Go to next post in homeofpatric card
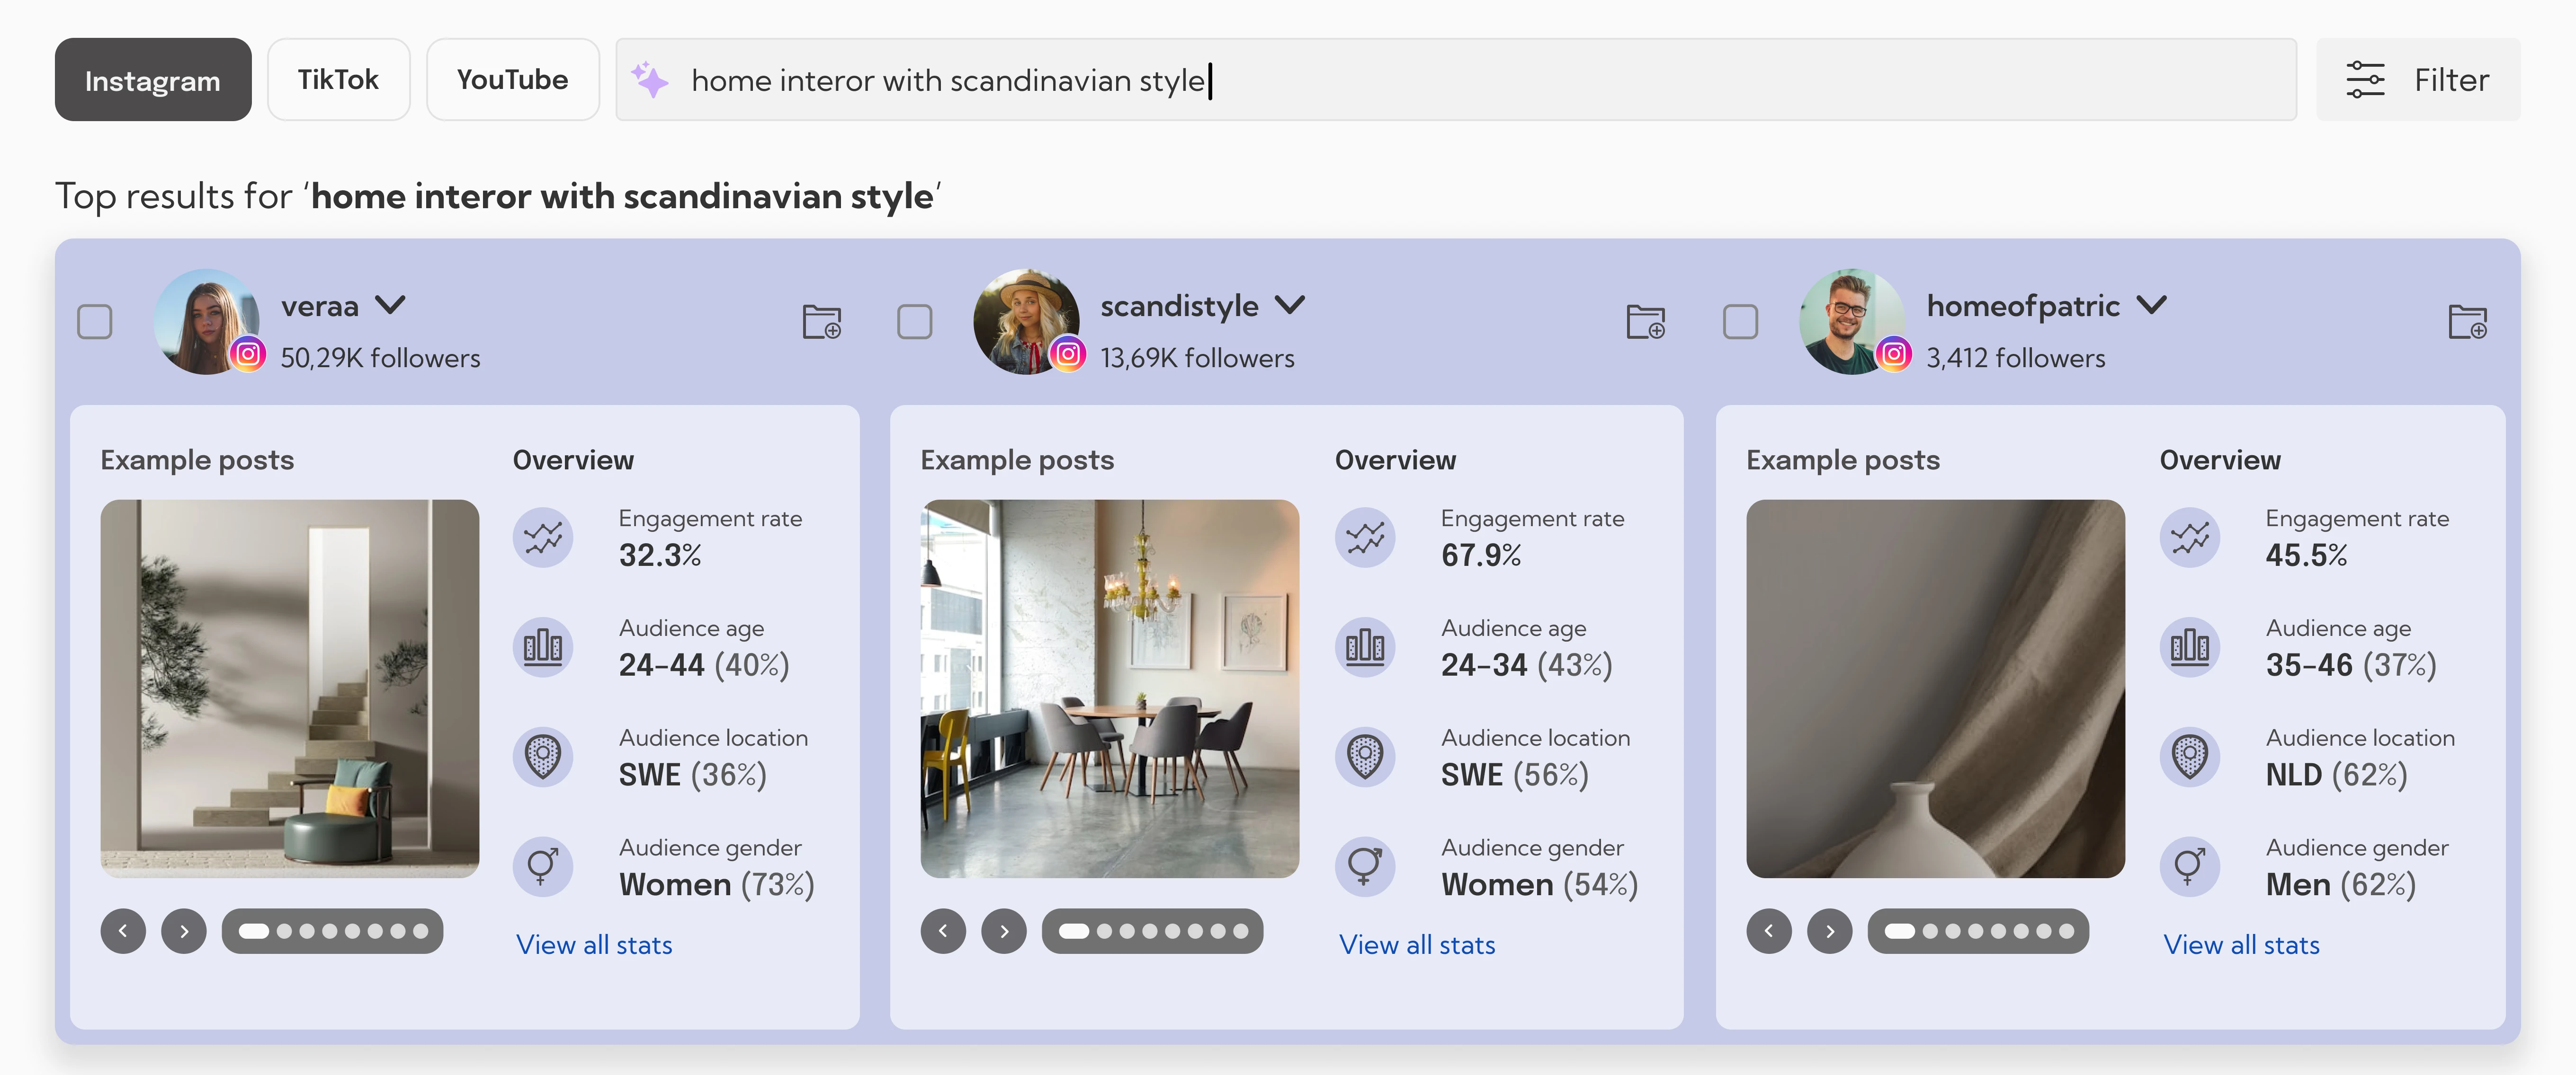This screenshot has width=2576, height=1075. pyautogui.click(x=1830, y=931)
